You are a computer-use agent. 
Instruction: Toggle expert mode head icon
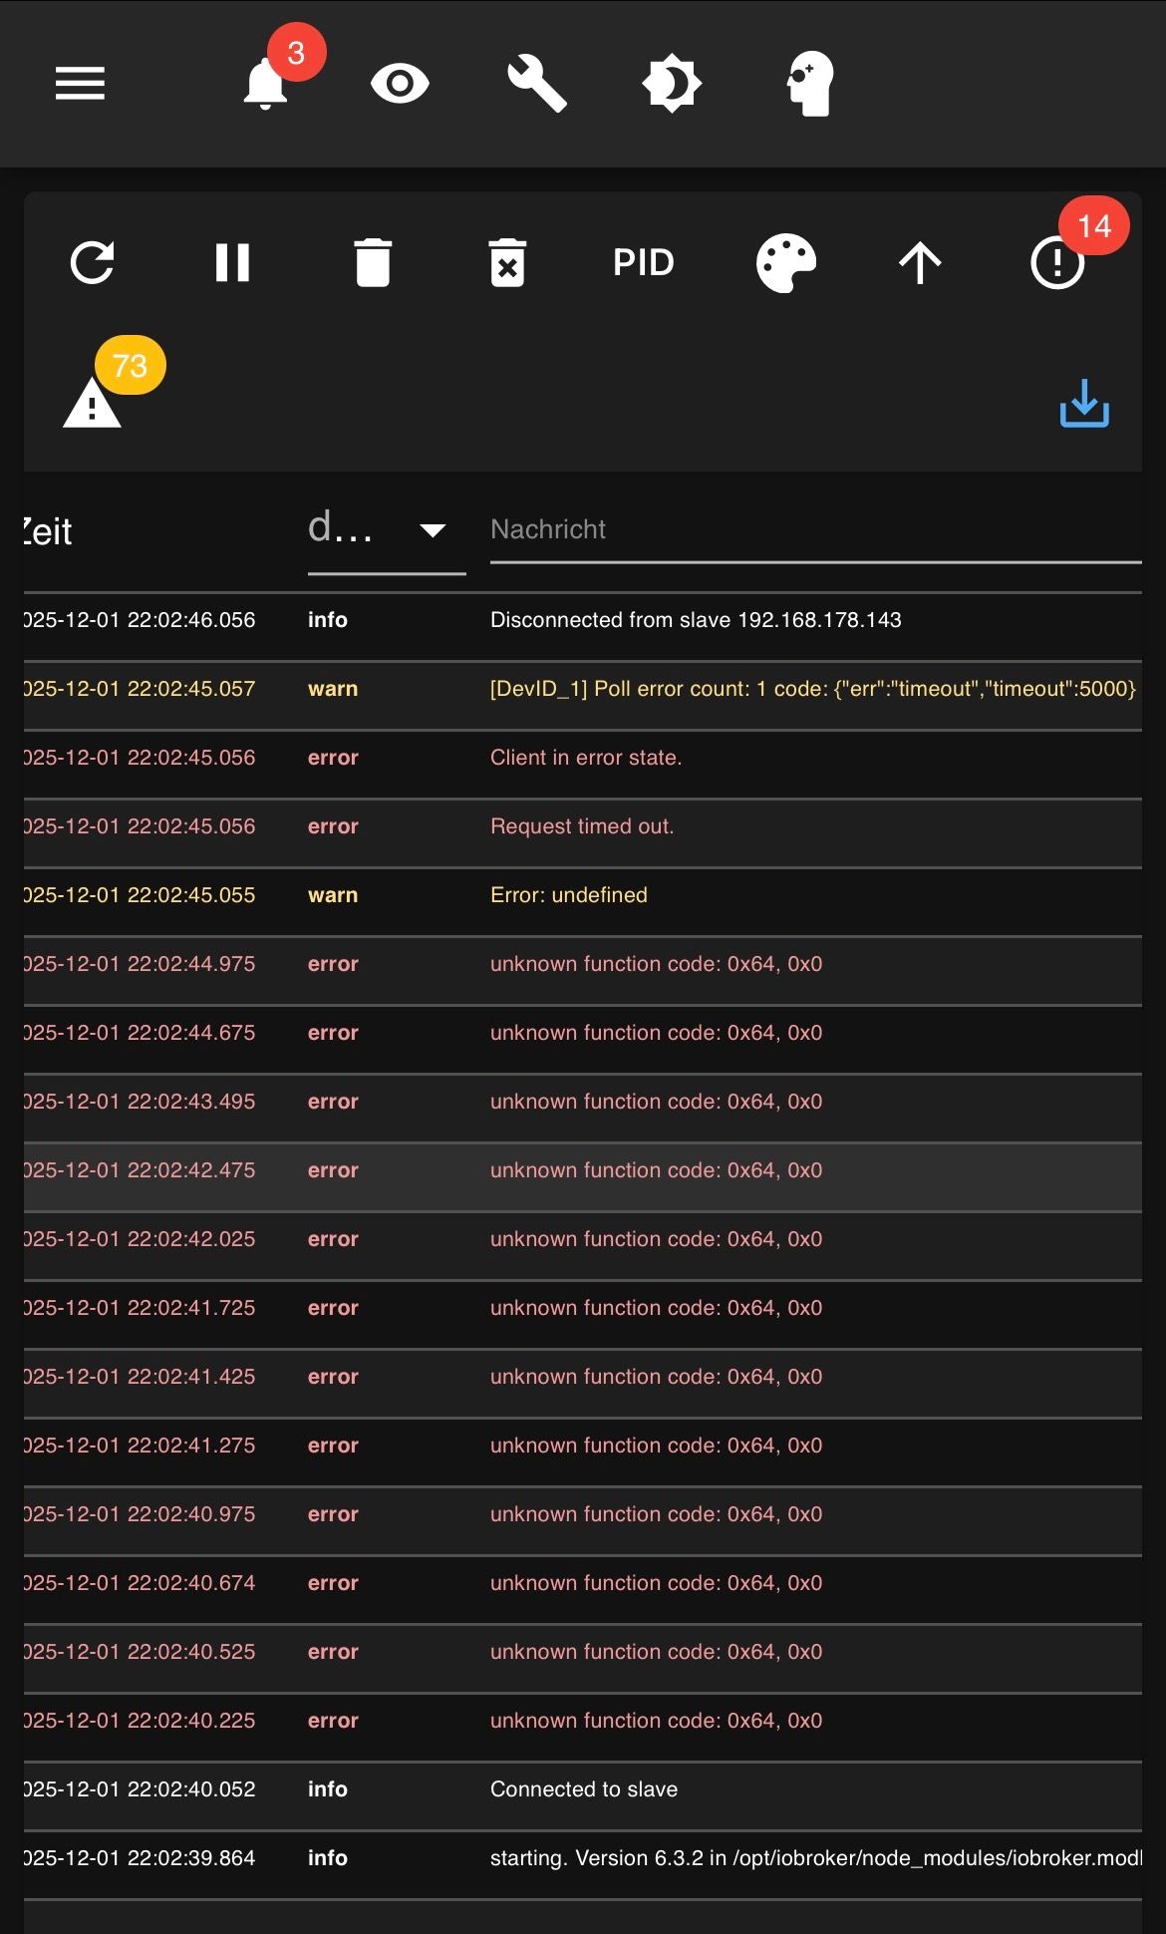coord(809,84)
